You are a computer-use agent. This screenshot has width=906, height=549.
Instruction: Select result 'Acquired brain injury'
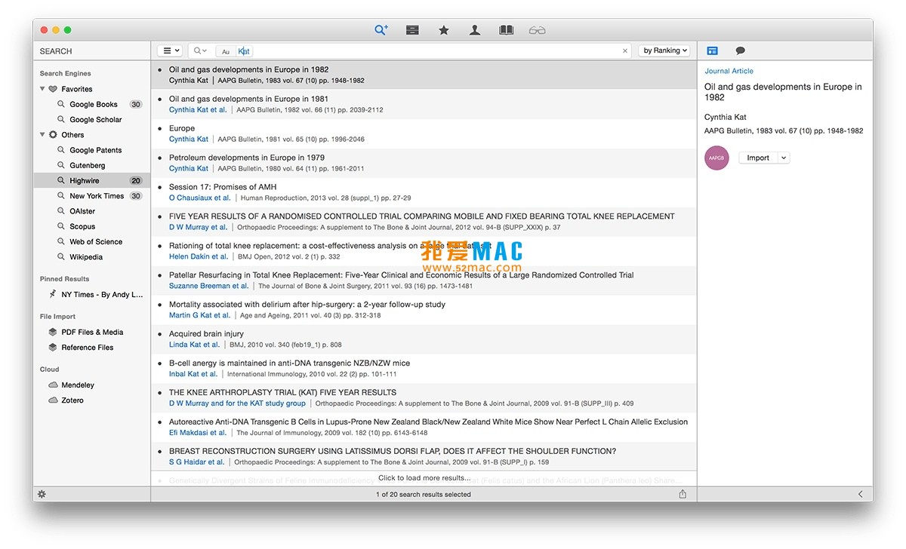click(x=424, y=339)
